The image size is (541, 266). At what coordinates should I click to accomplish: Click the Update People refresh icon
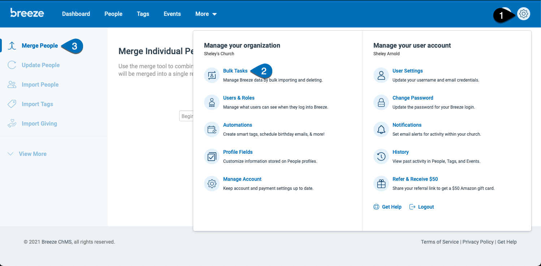[x=12, y=65]
